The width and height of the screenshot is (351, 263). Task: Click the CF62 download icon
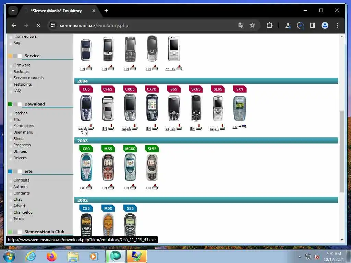111,127
